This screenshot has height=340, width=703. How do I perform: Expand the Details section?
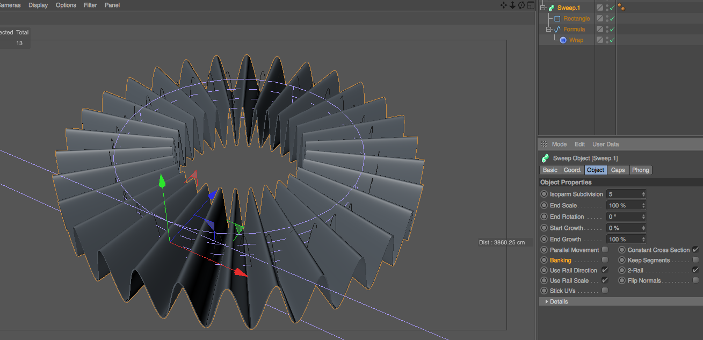pos(547,301)
